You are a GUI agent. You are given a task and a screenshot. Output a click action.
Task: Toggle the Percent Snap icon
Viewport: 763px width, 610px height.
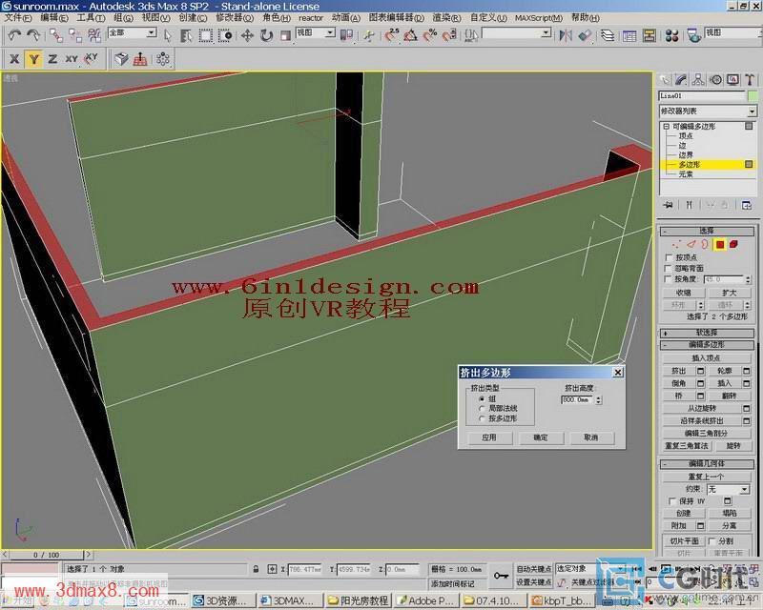430,35
